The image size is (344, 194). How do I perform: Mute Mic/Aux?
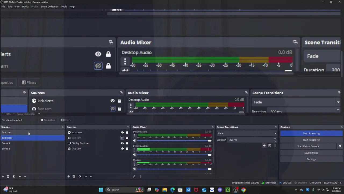pos(135,169)
